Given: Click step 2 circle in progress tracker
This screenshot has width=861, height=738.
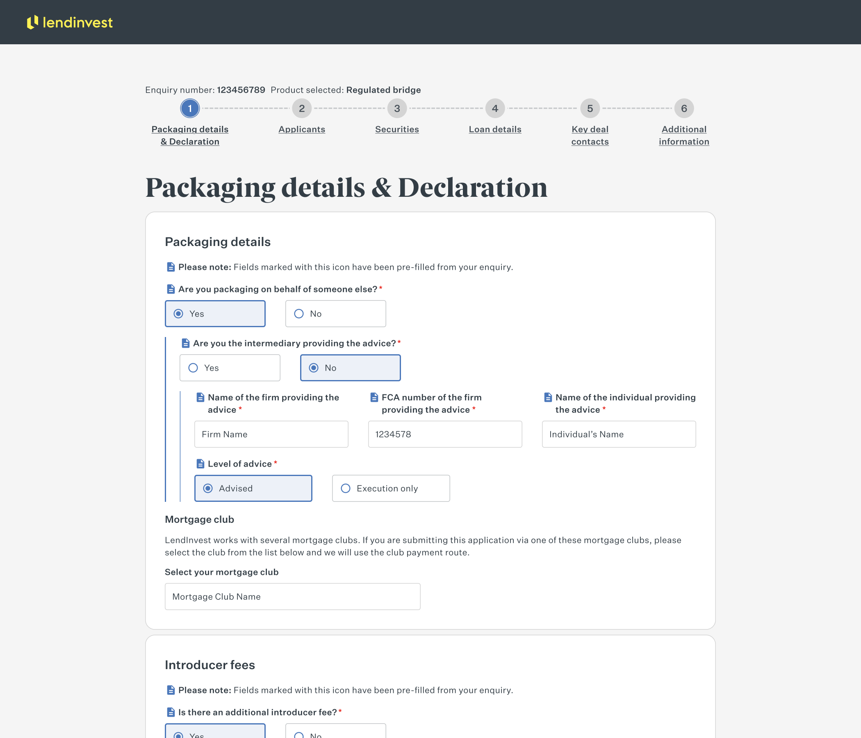Looking at the screenshot, I should coord(302,109).
